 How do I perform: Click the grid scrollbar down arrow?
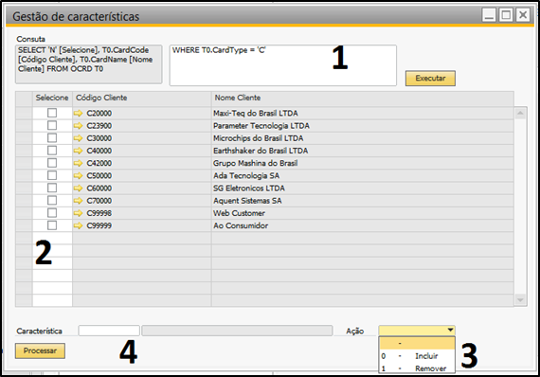pos(520,300)
